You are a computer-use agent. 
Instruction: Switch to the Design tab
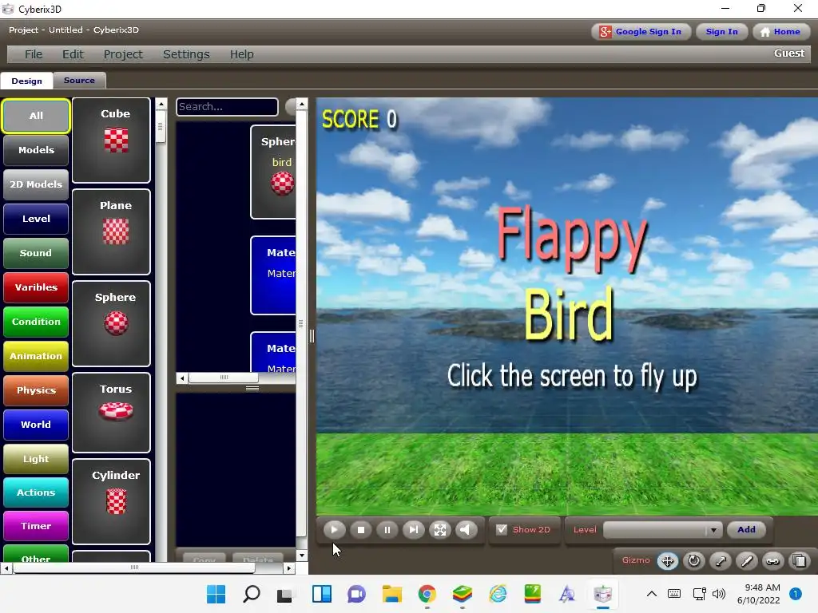(26, 81)
